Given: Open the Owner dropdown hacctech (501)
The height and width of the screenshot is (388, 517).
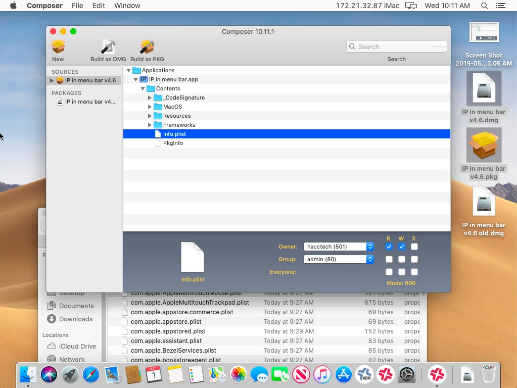Looking at the screenshot, I should pos(338,247).
